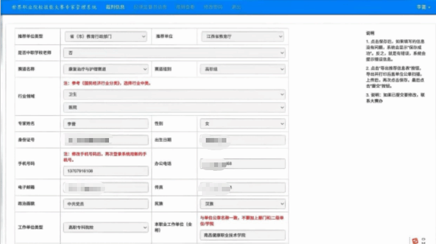Open the 推荐单位类型 dropdown
436x244 pixels.
[106, 37]
